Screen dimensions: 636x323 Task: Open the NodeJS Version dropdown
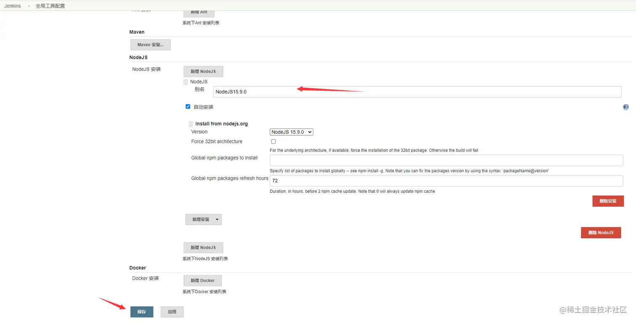click(291, 132)
